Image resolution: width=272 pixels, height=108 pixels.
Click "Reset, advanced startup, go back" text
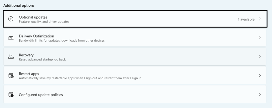[x=42, y=59]
